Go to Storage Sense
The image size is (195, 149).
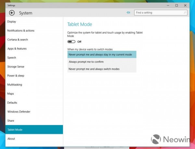tap(16, 67)
